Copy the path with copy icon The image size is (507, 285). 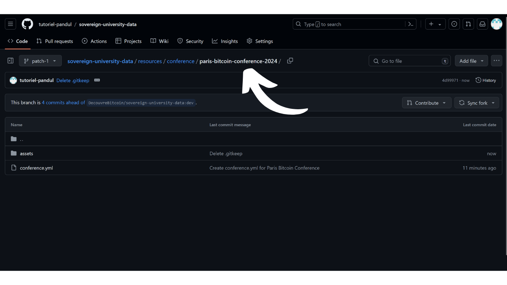coord(290,61)
